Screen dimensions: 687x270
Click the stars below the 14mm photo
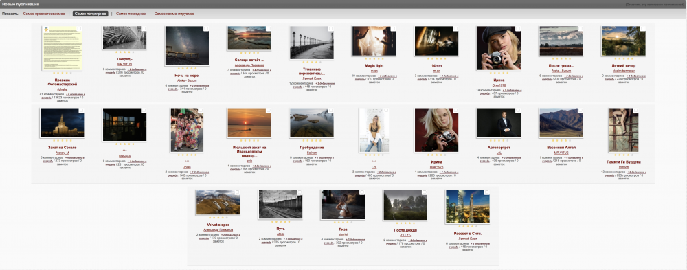[x=436, y=58]
